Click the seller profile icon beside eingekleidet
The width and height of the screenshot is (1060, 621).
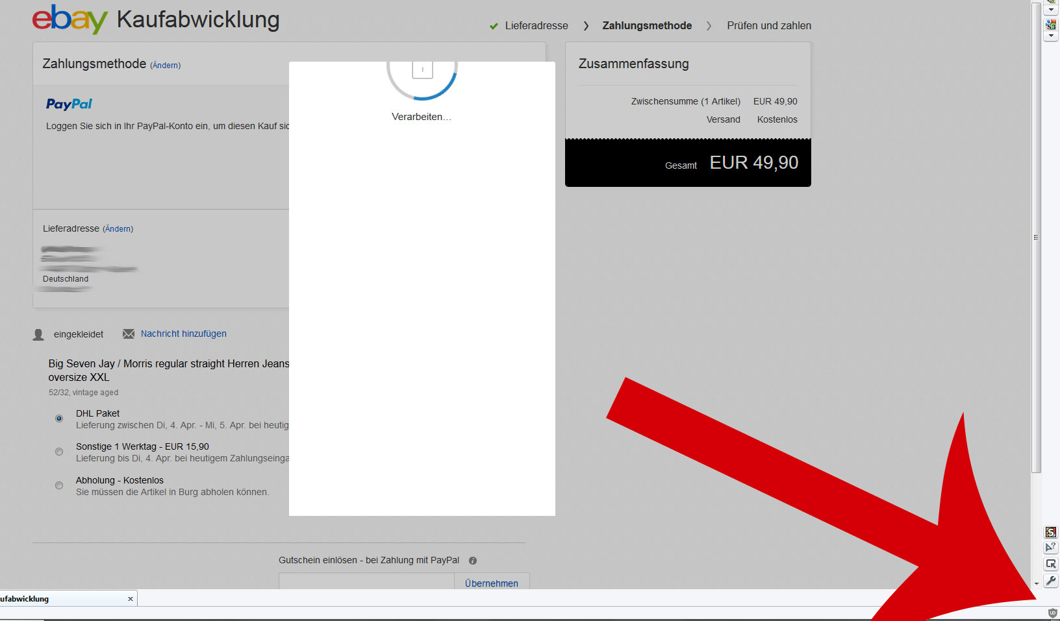pos(38,334)
